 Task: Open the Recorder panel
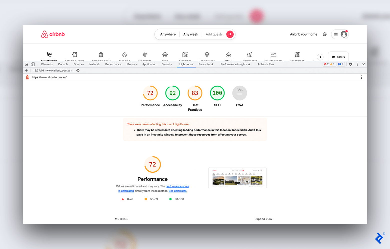[x=204, y=64]
